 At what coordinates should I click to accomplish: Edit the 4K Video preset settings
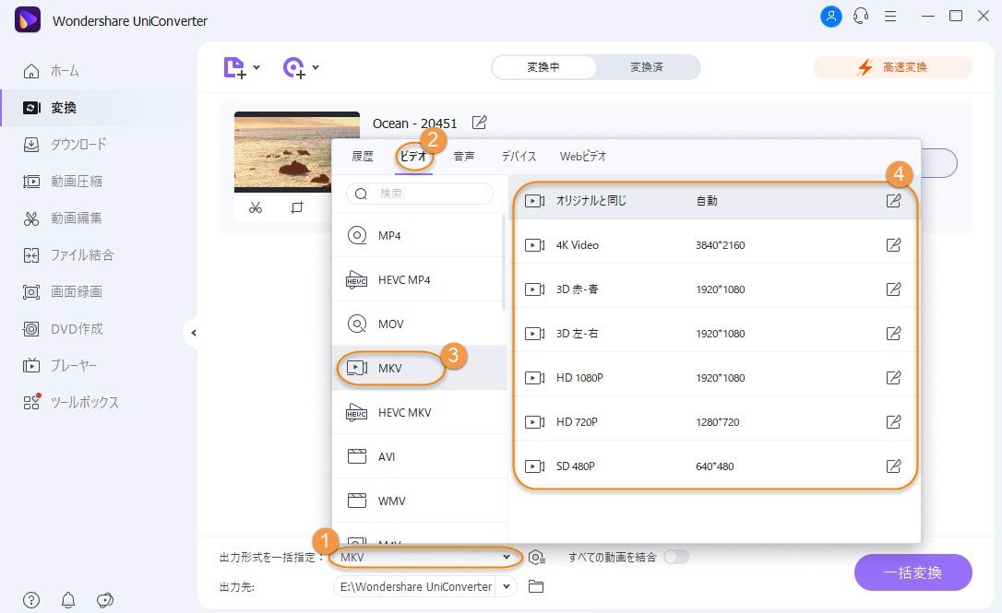(893, 244)
